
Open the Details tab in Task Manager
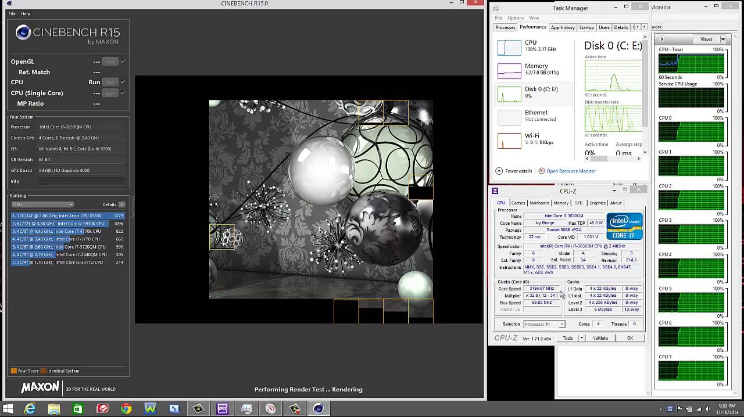point(621,27)
